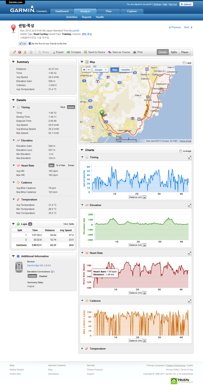Switch timing display to Pace
The height and width of the screenshot is (391, 203).
click(x=63, y=107)
